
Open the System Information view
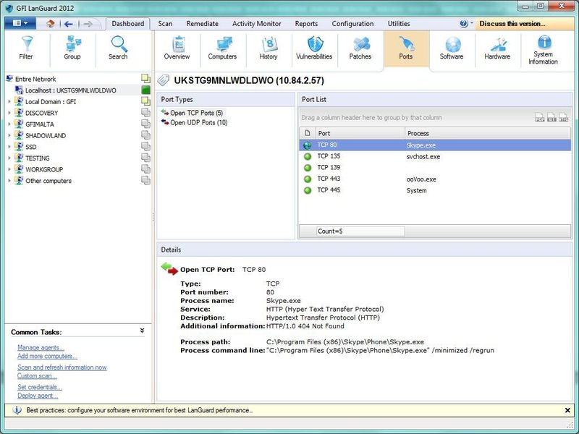543,49
